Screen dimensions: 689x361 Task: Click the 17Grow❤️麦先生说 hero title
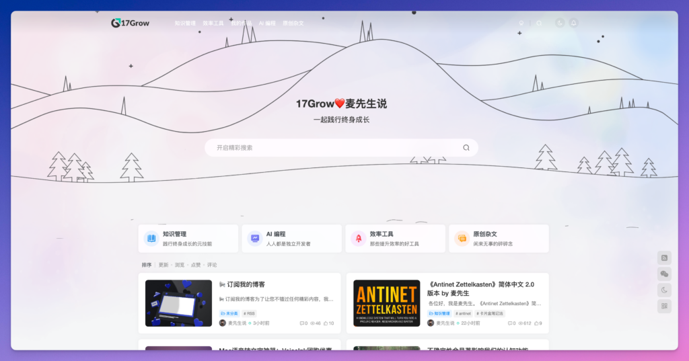pos(341,104)
